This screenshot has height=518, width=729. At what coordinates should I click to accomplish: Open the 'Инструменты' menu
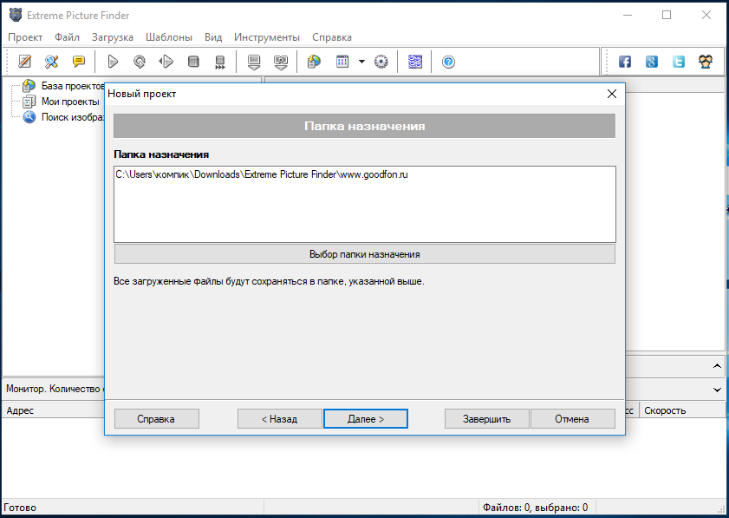click(267, 37)
